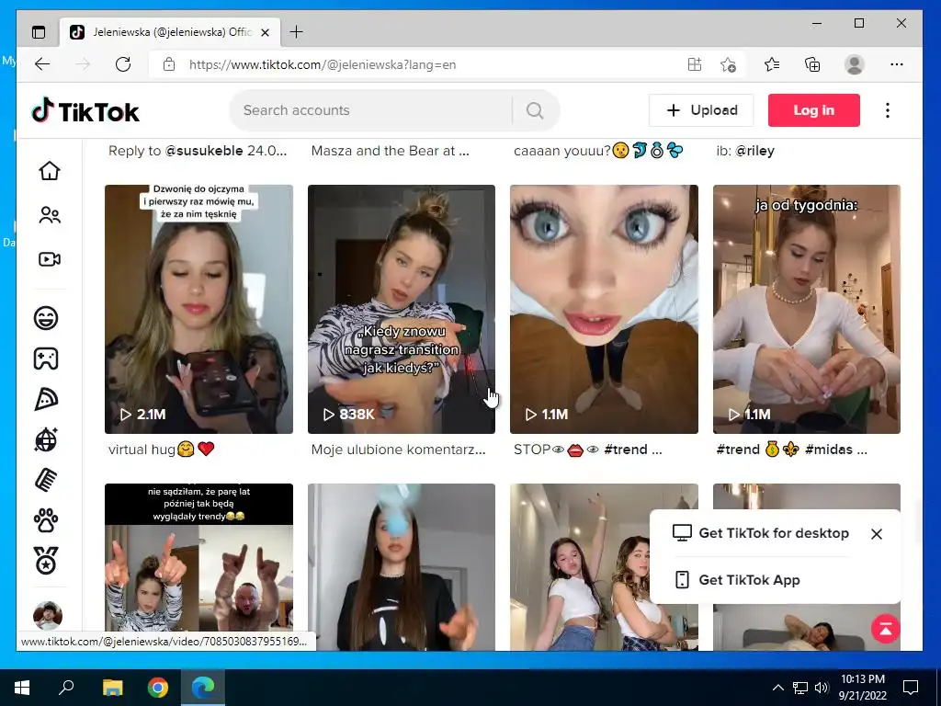Open the 'nie sądziłam' trendy video thumbnail
The width and height of the screenshot is (941, 706).
tap(198, 566)
